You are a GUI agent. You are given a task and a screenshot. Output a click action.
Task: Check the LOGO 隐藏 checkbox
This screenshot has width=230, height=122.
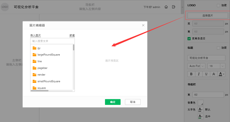click(218, 5)
